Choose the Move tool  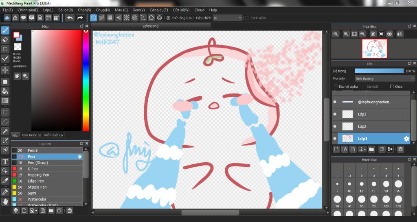5,70
